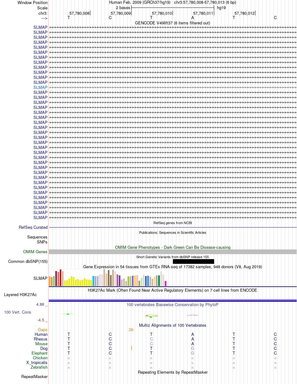Click the Chicken species label
The width and height of the screenshot is (297, 384).
click(x=40, y=358)
